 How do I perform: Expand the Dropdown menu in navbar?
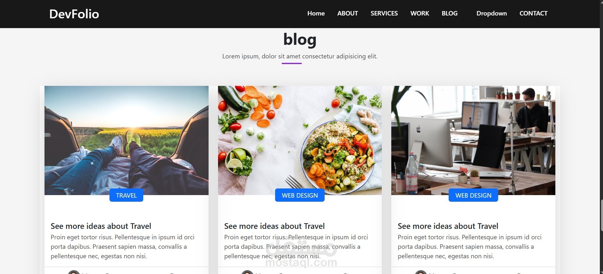(x=492, y=13)
